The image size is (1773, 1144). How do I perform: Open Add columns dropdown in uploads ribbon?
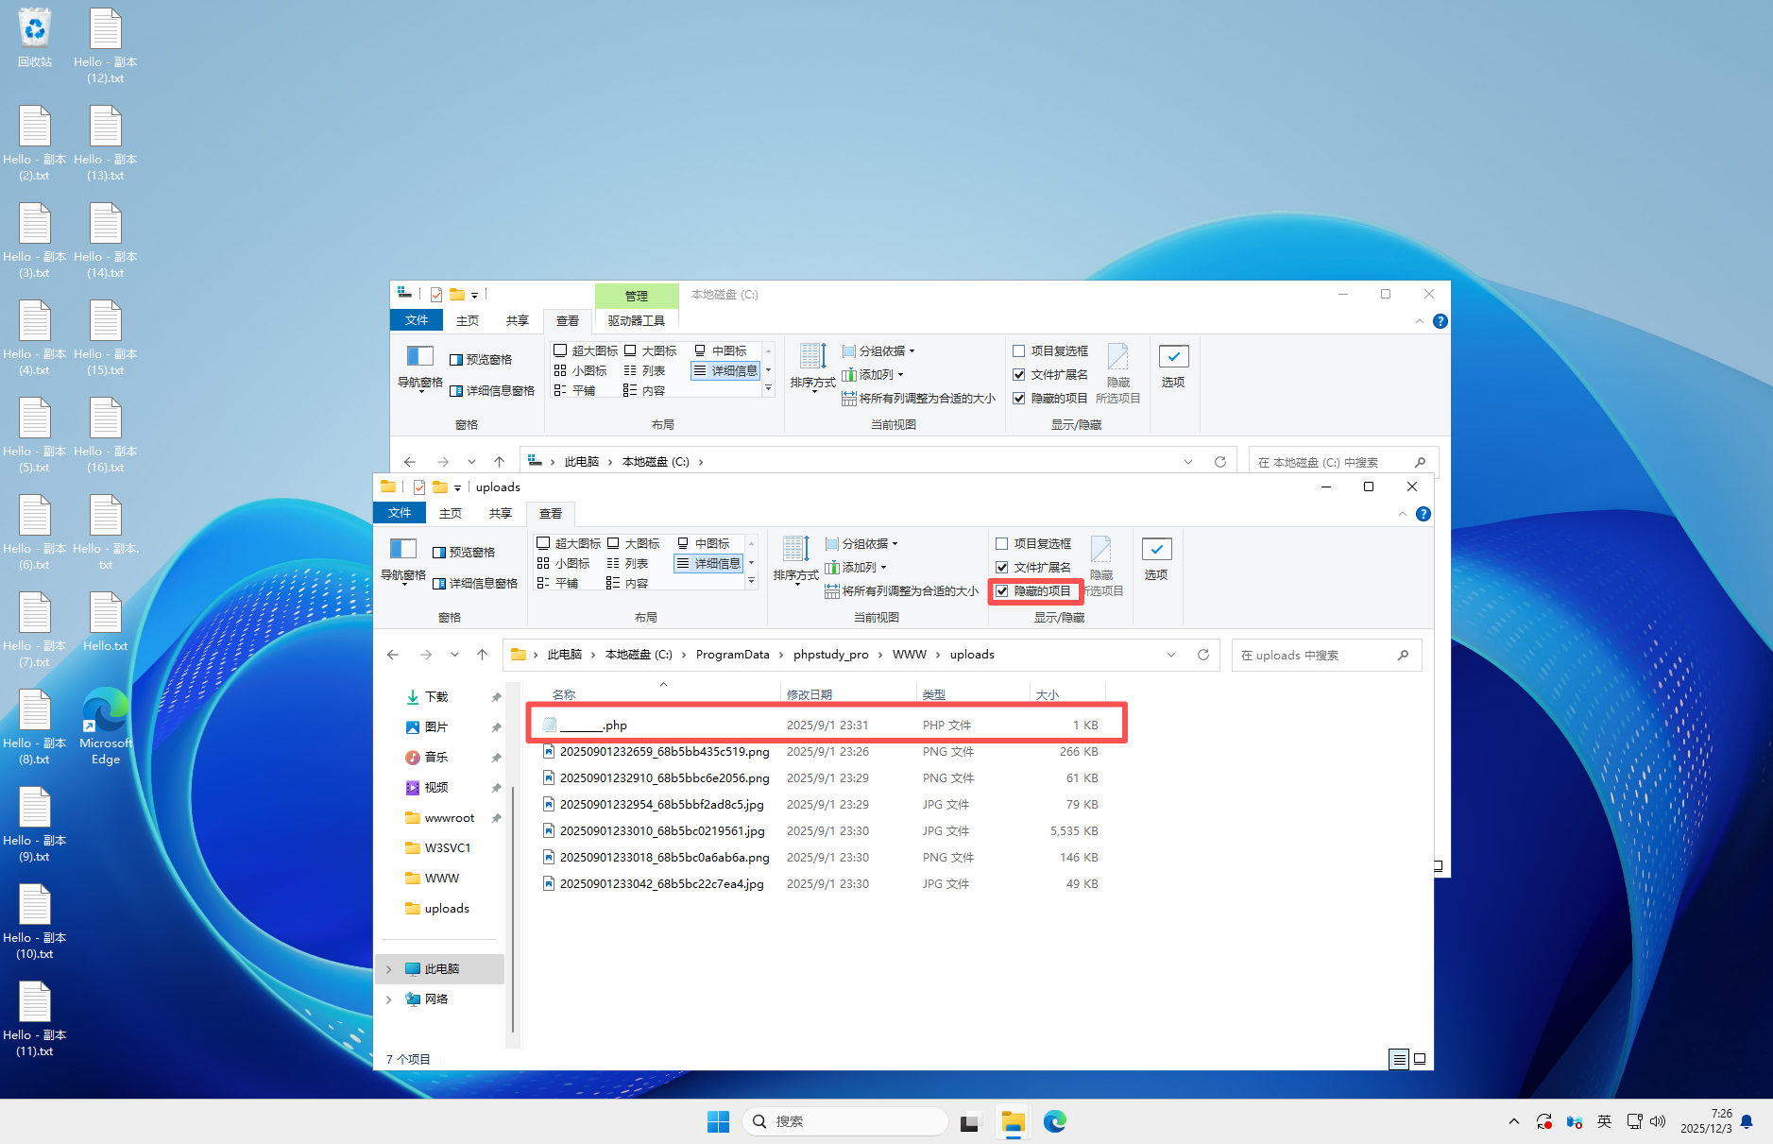tap(856, 567)
